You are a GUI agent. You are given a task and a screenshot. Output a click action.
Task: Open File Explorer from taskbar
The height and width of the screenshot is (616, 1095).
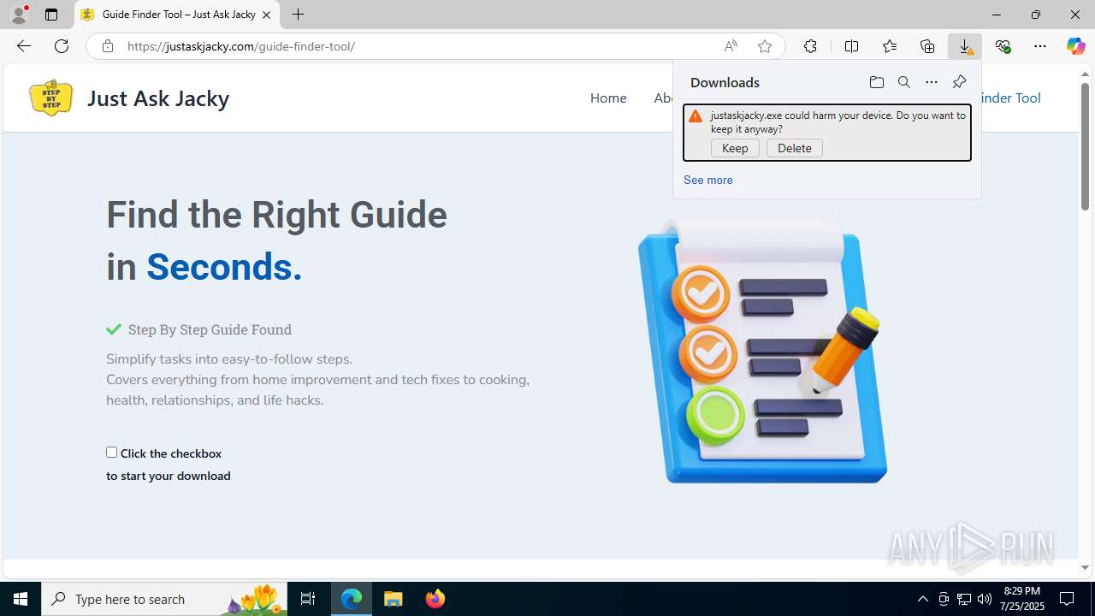[x=393, y=599]
